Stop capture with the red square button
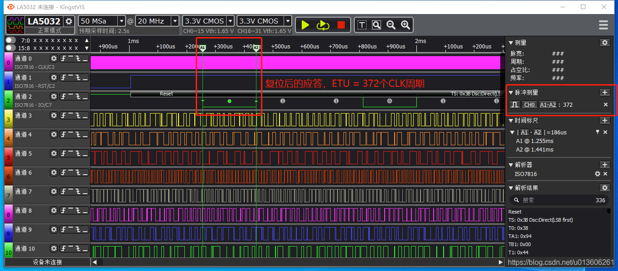618x271 pixels. (x=341, y=25)
